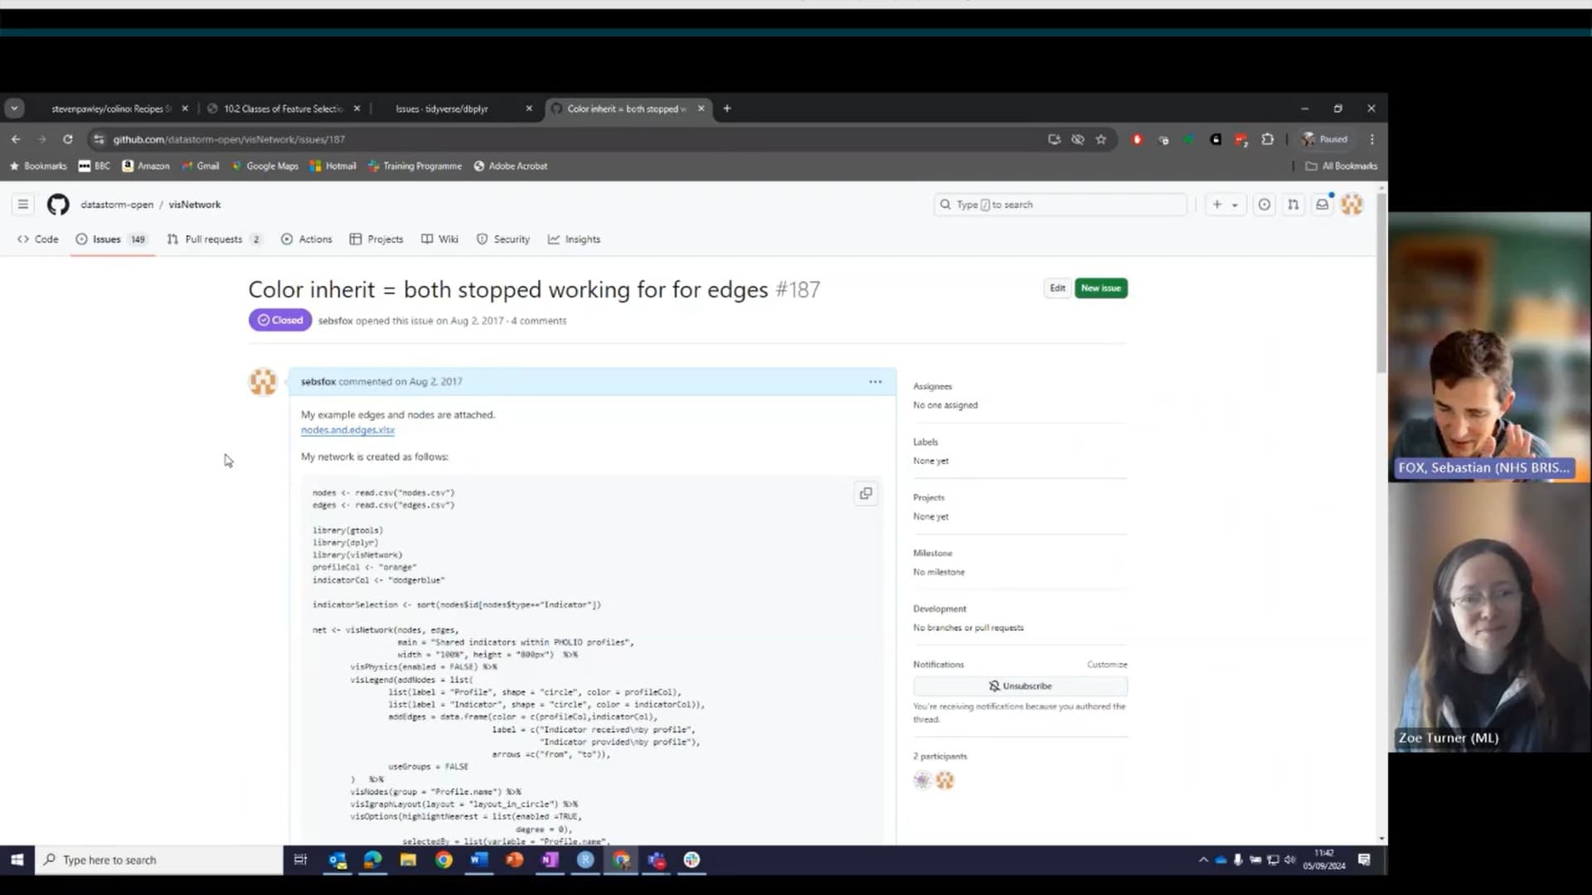Click the GitHub search field
The image size is (1592, 895).
pyautogui.click(x=1060, y=205)
